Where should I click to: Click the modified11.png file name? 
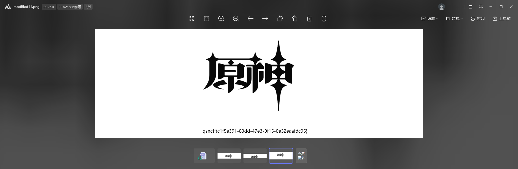click(x=27, y=7)
